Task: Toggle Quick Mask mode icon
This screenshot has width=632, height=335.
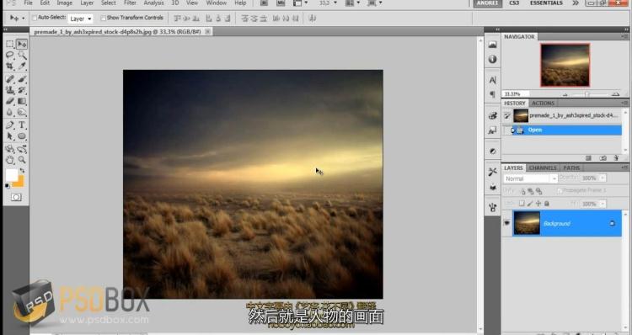Action: click(x=16, y=197)
